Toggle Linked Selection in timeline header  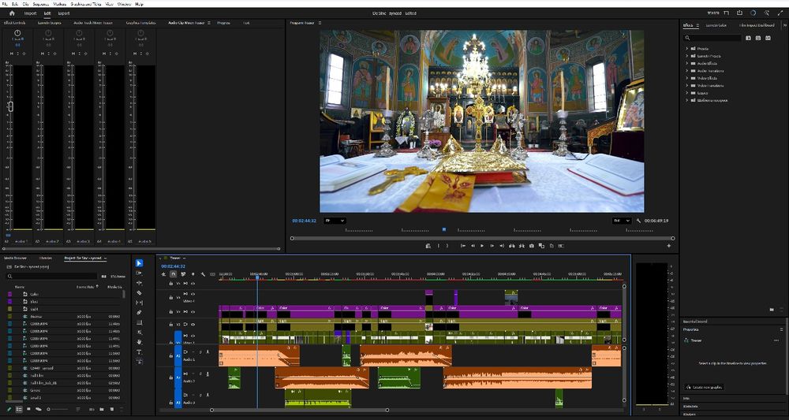183,274
